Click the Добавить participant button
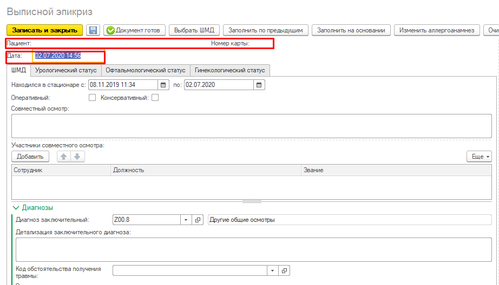Image resolution: width=499 pixels, height=285 pixels. [30, 157]
